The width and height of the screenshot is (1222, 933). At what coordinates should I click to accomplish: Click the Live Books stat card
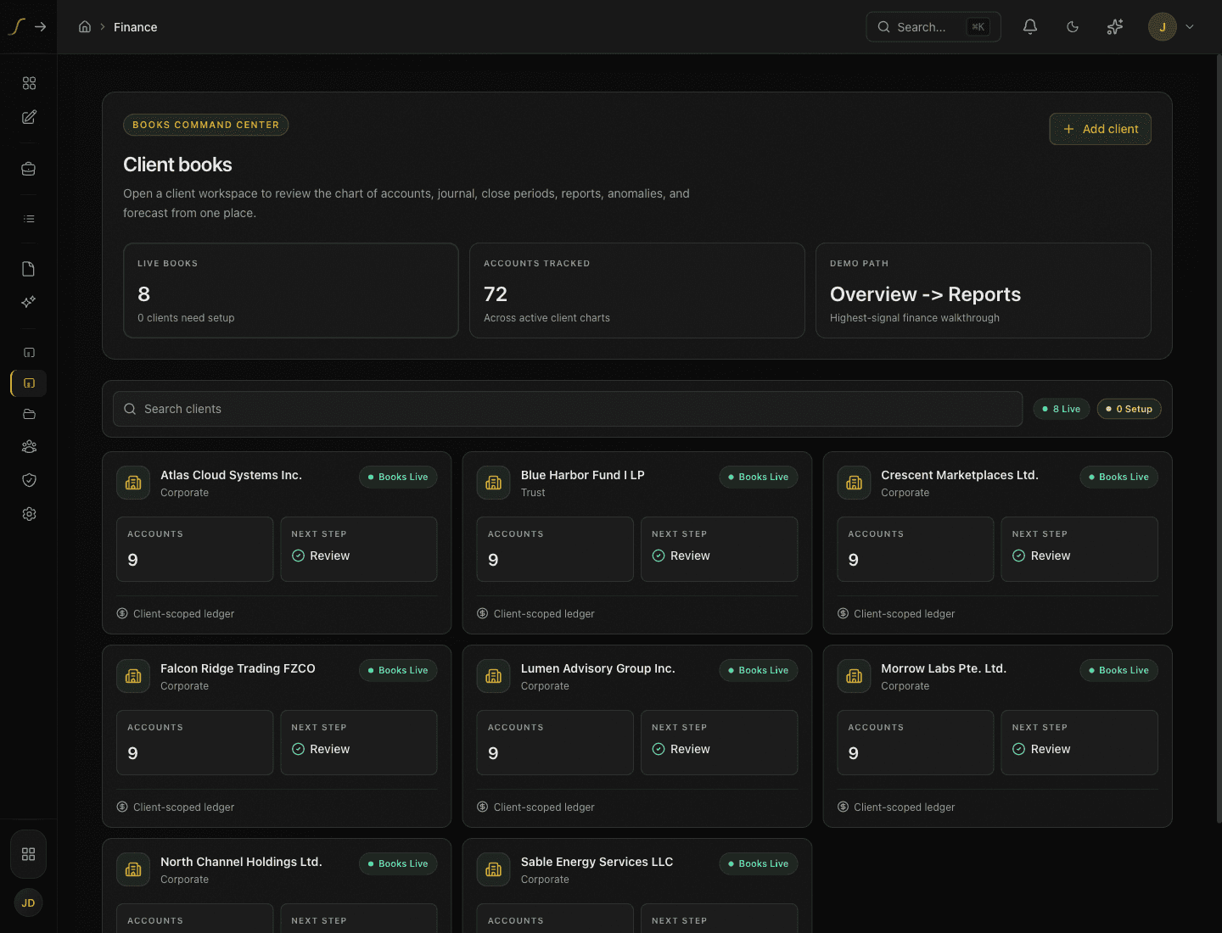point(291,291)
